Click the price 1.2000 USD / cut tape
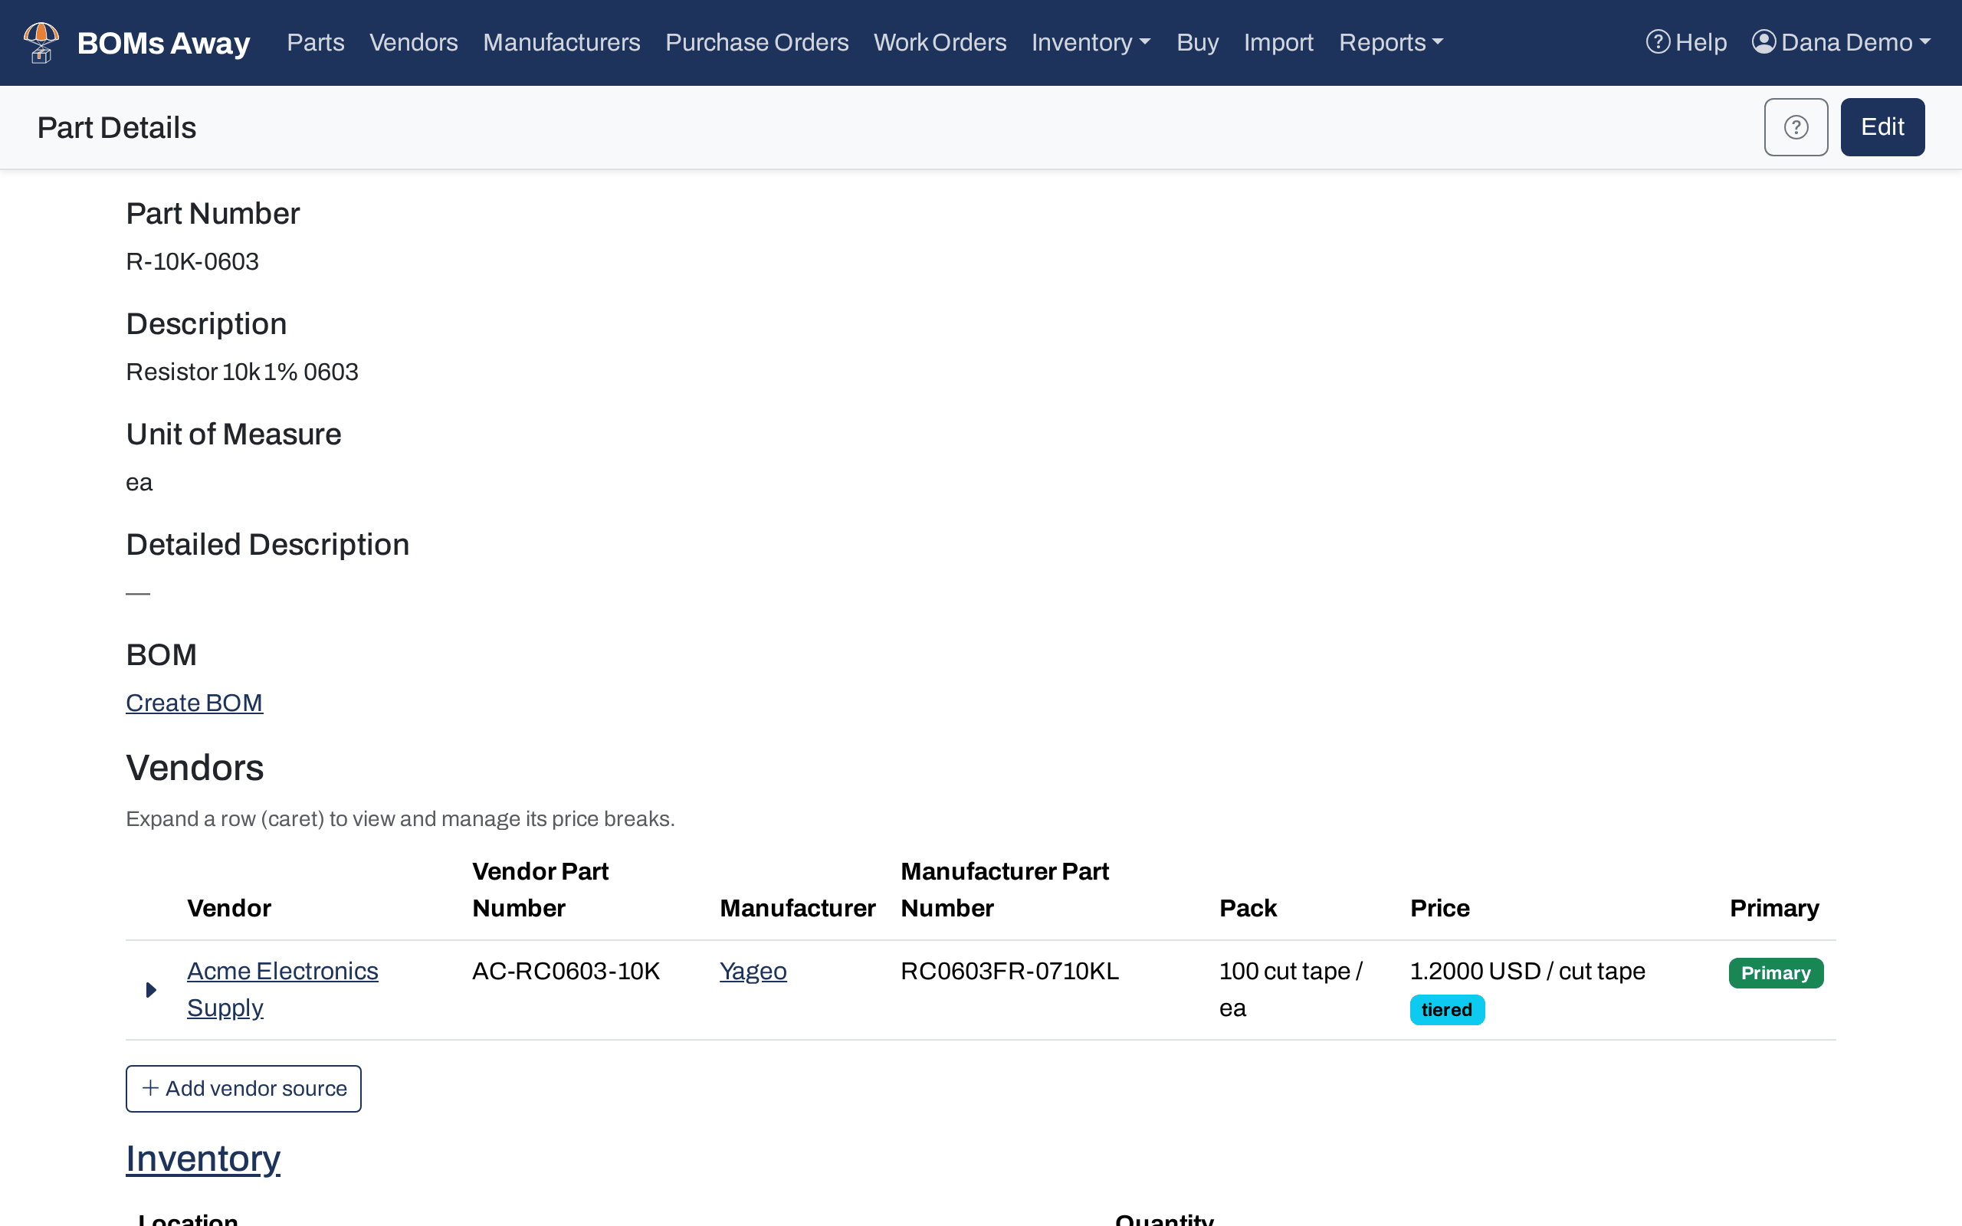Image resolution: width=1962 pixels, height=1226 pixels. (x=1527, y=971)
